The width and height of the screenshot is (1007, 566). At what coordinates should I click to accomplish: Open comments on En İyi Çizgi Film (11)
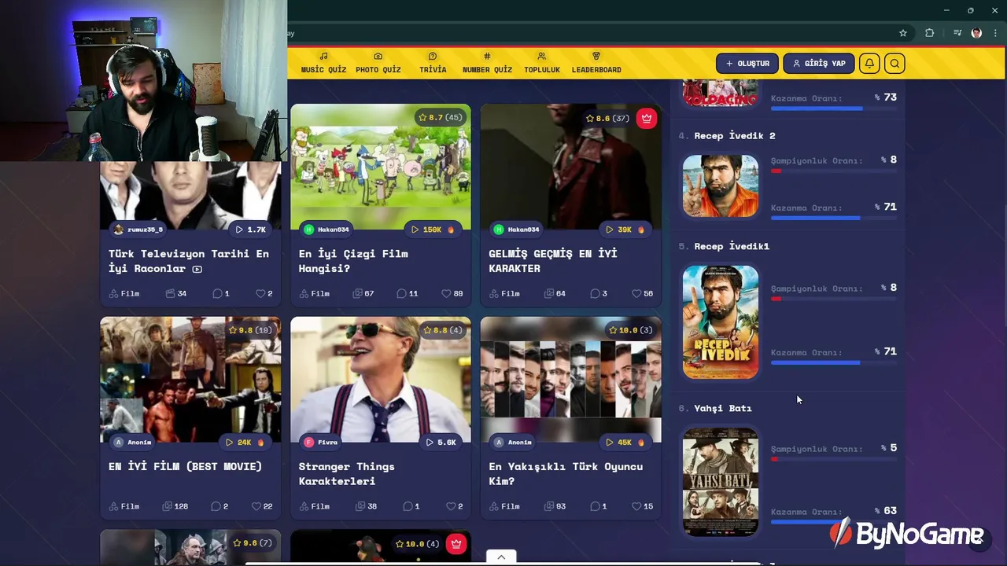[408, 293]
